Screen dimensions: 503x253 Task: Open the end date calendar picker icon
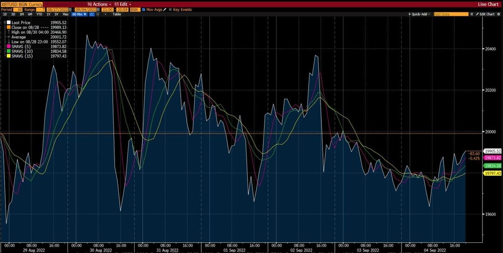[98, 10]
